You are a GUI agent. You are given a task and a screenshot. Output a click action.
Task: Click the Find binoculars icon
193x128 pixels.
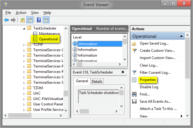pyautogui.click(x=135, y=94)
